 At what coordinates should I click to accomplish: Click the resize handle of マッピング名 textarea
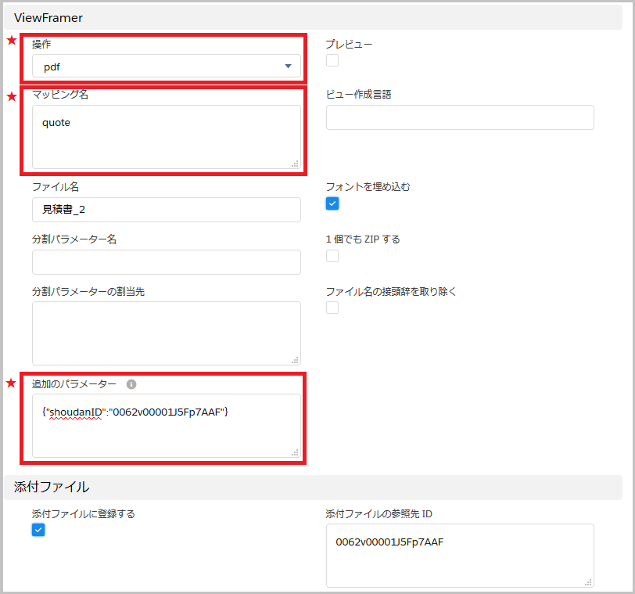pyautogui.click(x=295, y=164)
